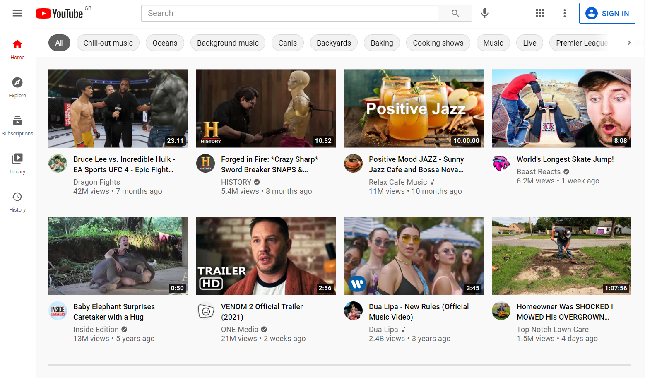This screenshot has height=378, width=645.
Task: Select the Cooking shows chip
Action: tap(438, 43)
